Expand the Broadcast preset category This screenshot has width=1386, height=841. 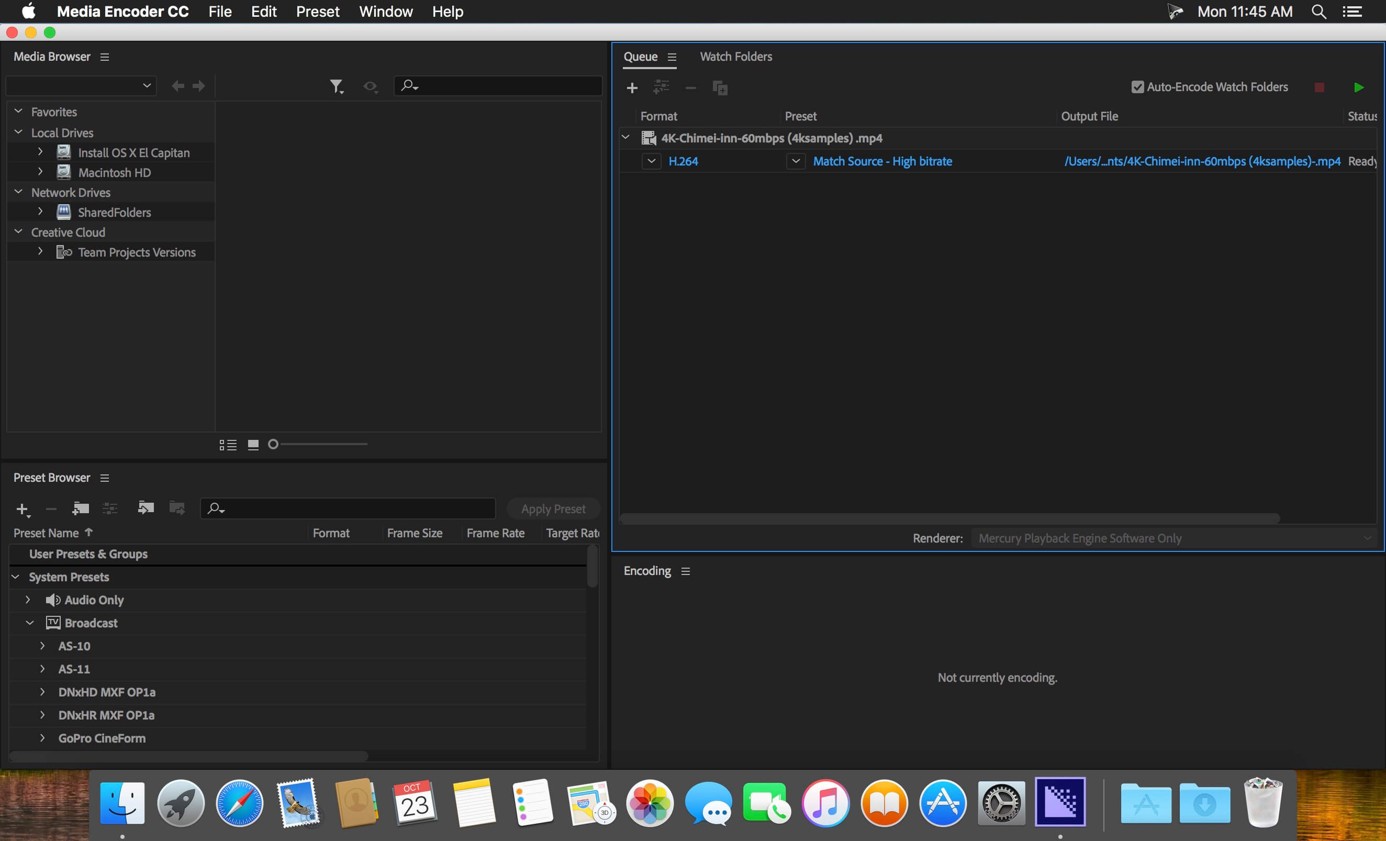pos(29,622)
